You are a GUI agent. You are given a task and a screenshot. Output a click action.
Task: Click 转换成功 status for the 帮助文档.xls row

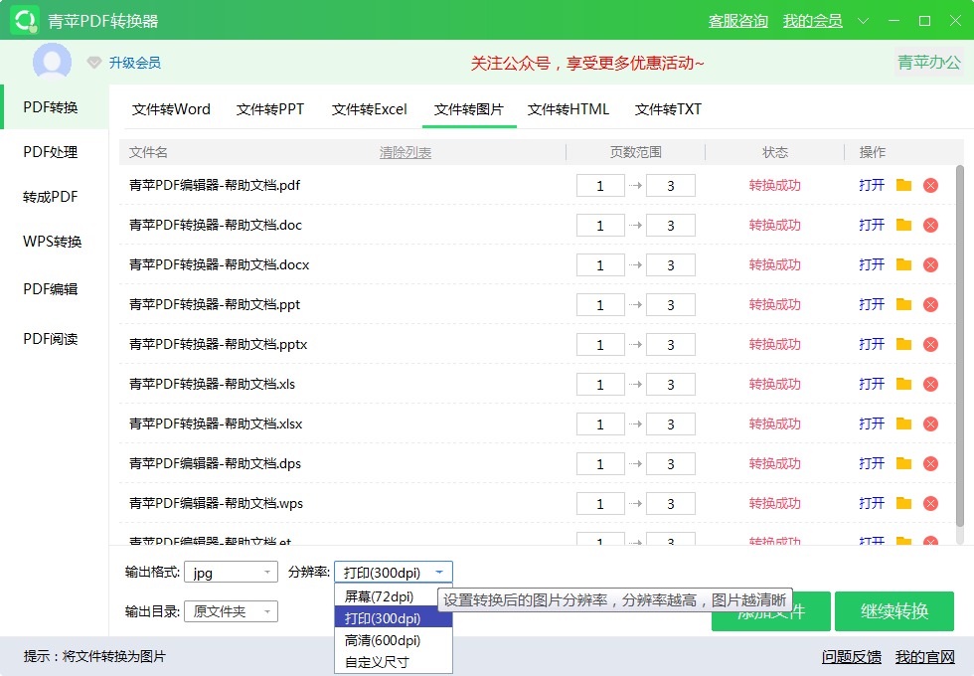[x=774, y=384]
